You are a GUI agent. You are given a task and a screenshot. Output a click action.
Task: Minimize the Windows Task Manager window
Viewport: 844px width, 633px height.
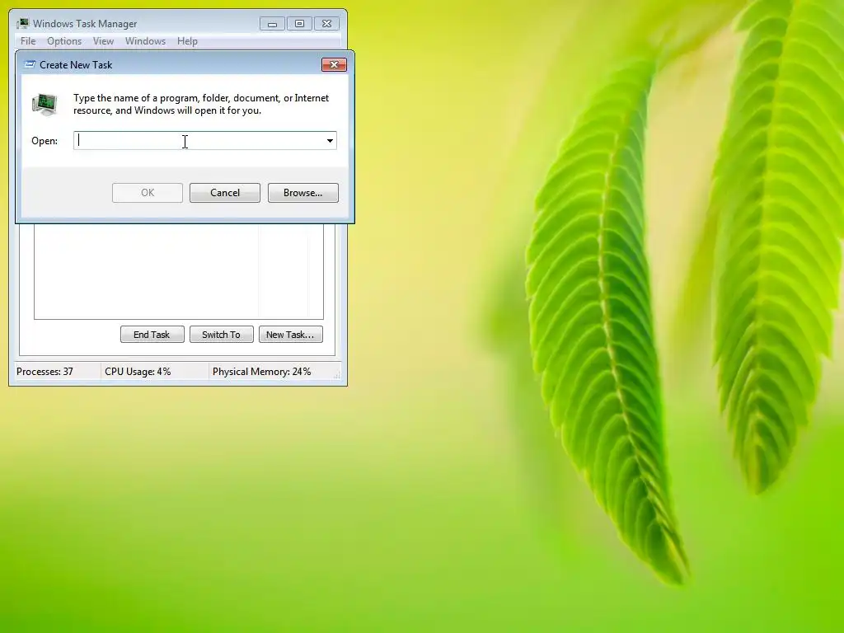coord(272,24)
